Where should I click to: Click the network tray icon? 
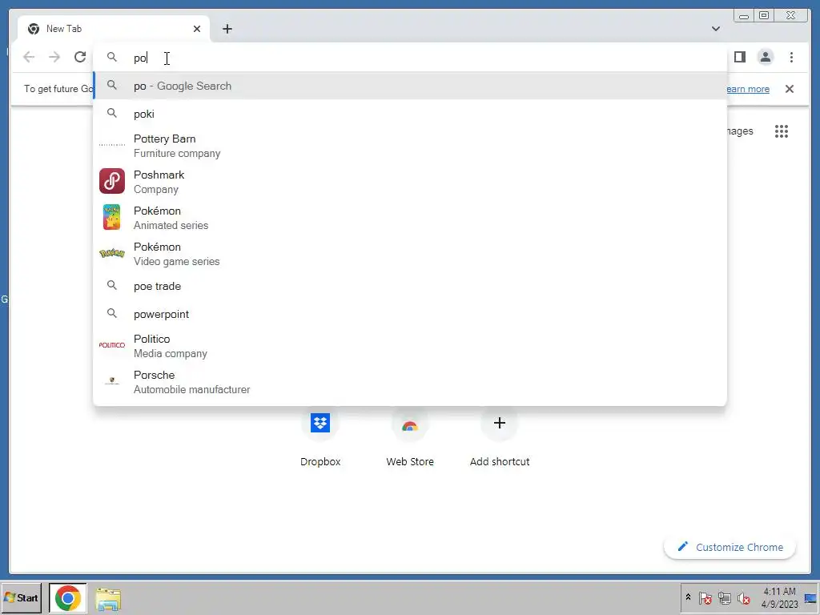click(724, 597)
